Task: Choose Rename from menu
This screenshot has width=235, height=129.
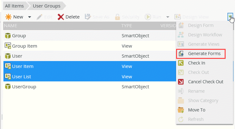Action: pos(196,91)
